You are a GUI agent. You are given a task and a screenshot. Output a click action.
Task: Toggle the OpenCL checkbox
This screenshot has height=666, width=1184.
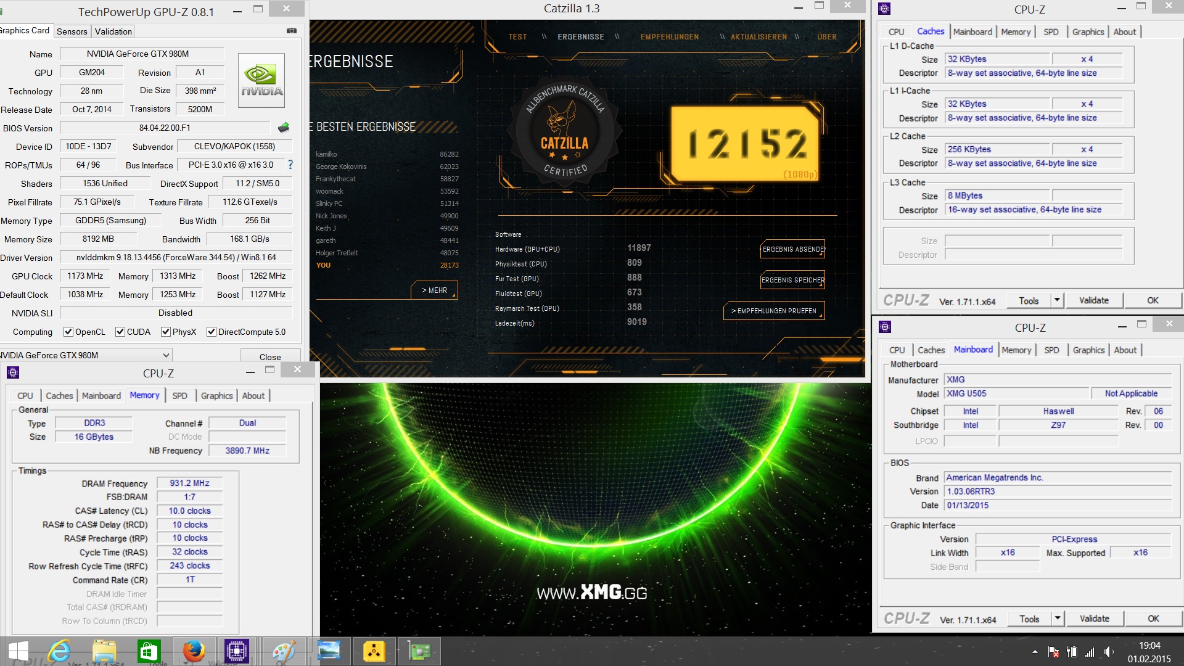68,332
